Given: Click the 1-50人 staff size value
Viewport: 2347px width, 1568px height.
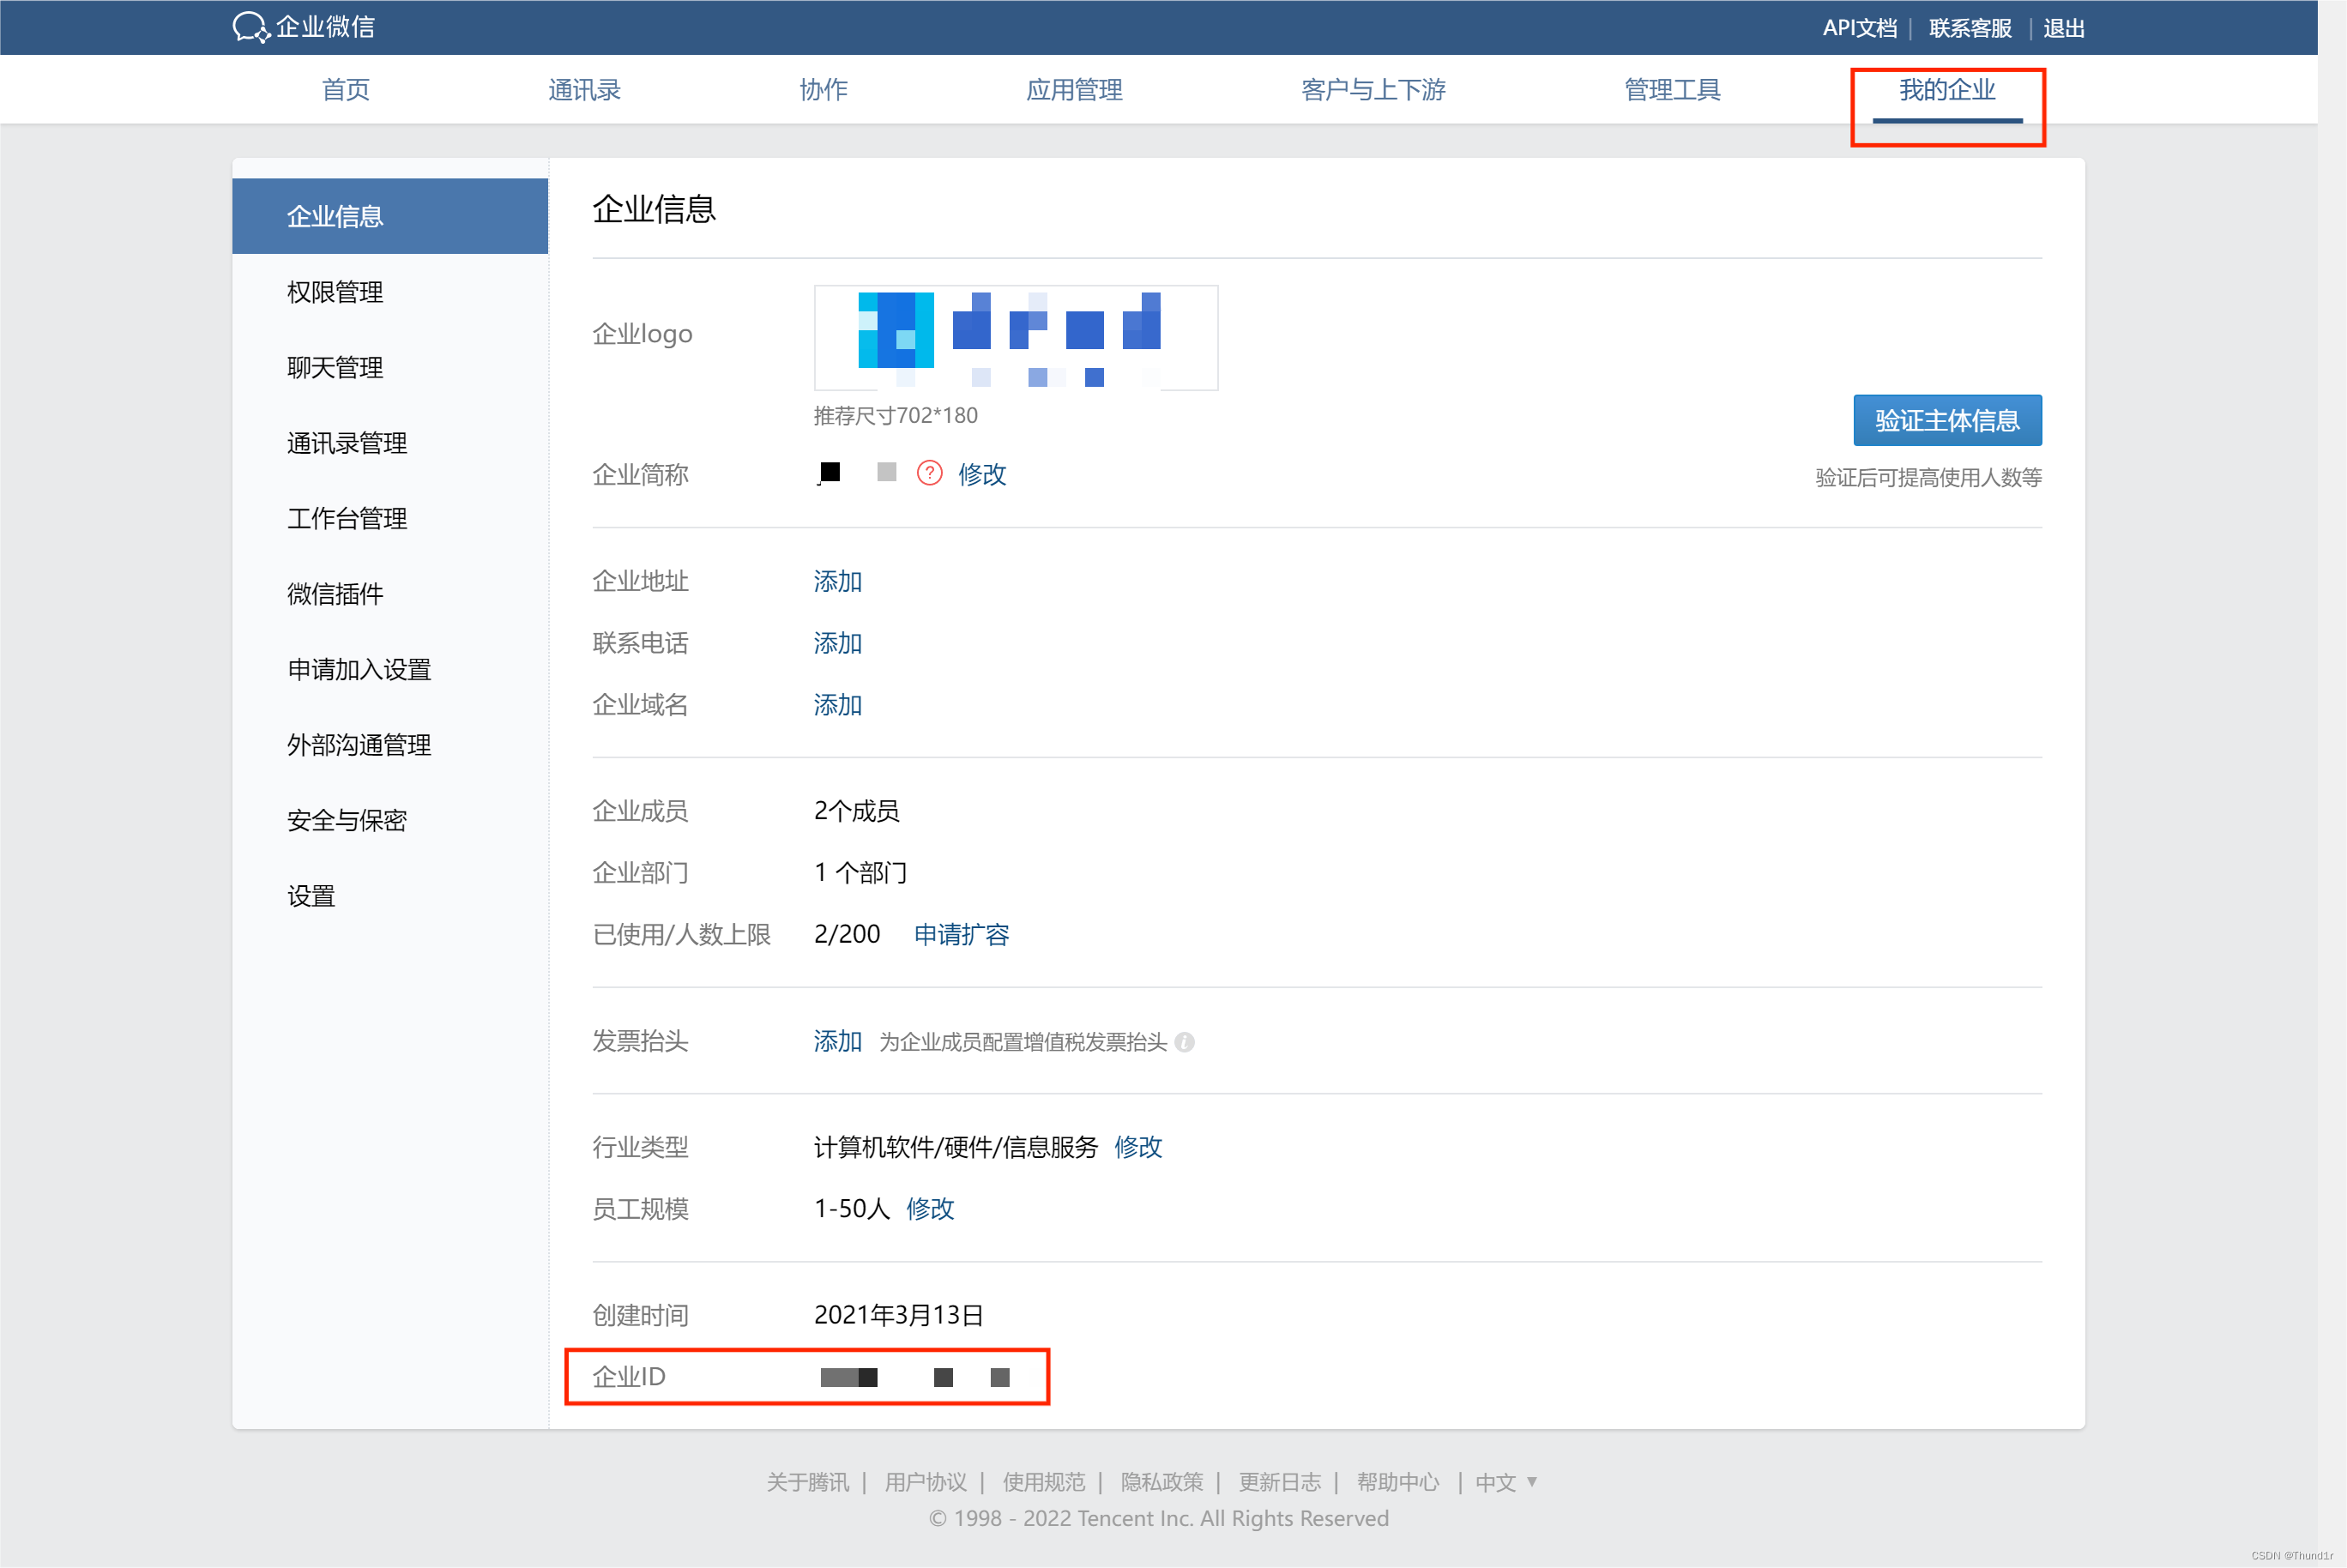Looking at the screenshot, I should 852,1209.
